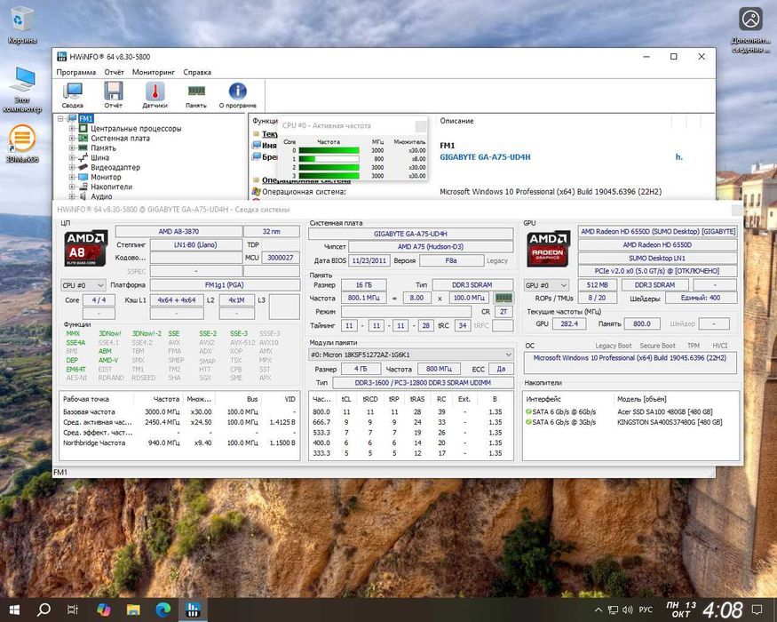The height and width of the screenshot is (622, 777).
Task: Click the Core 3 frequency bar
Action: coord(329,176)
